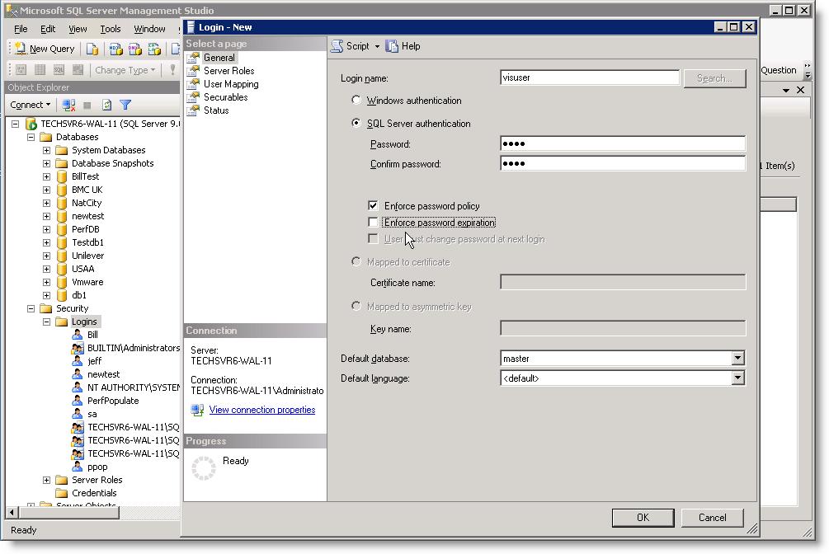Click the Confirm password field

623,163
